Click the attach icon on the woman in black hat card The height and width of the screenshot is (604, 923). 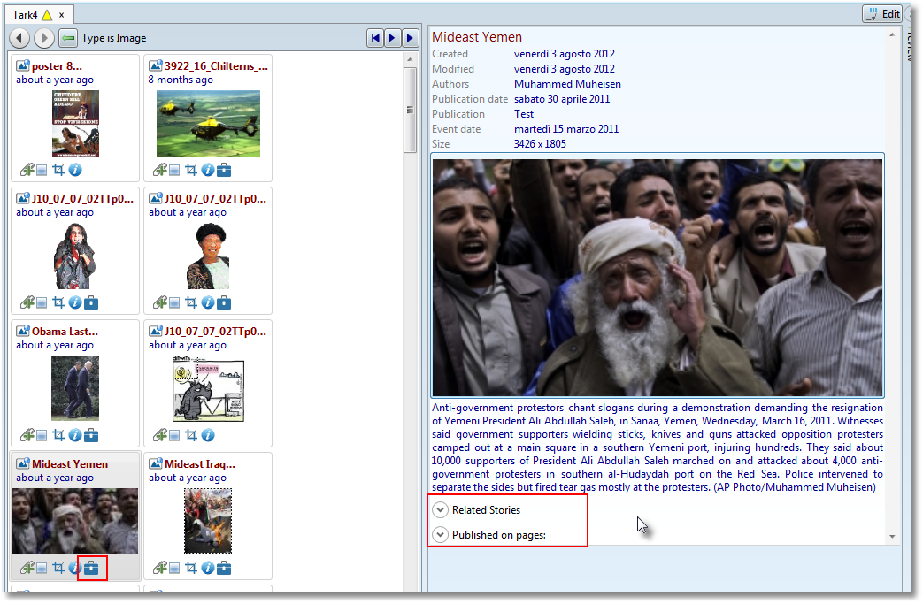[159, 302]
